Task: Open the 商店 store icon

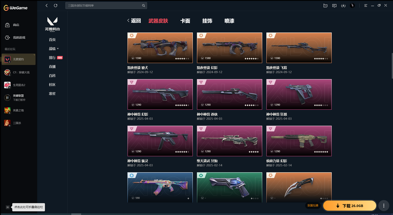Action: [x=7, y=25]
